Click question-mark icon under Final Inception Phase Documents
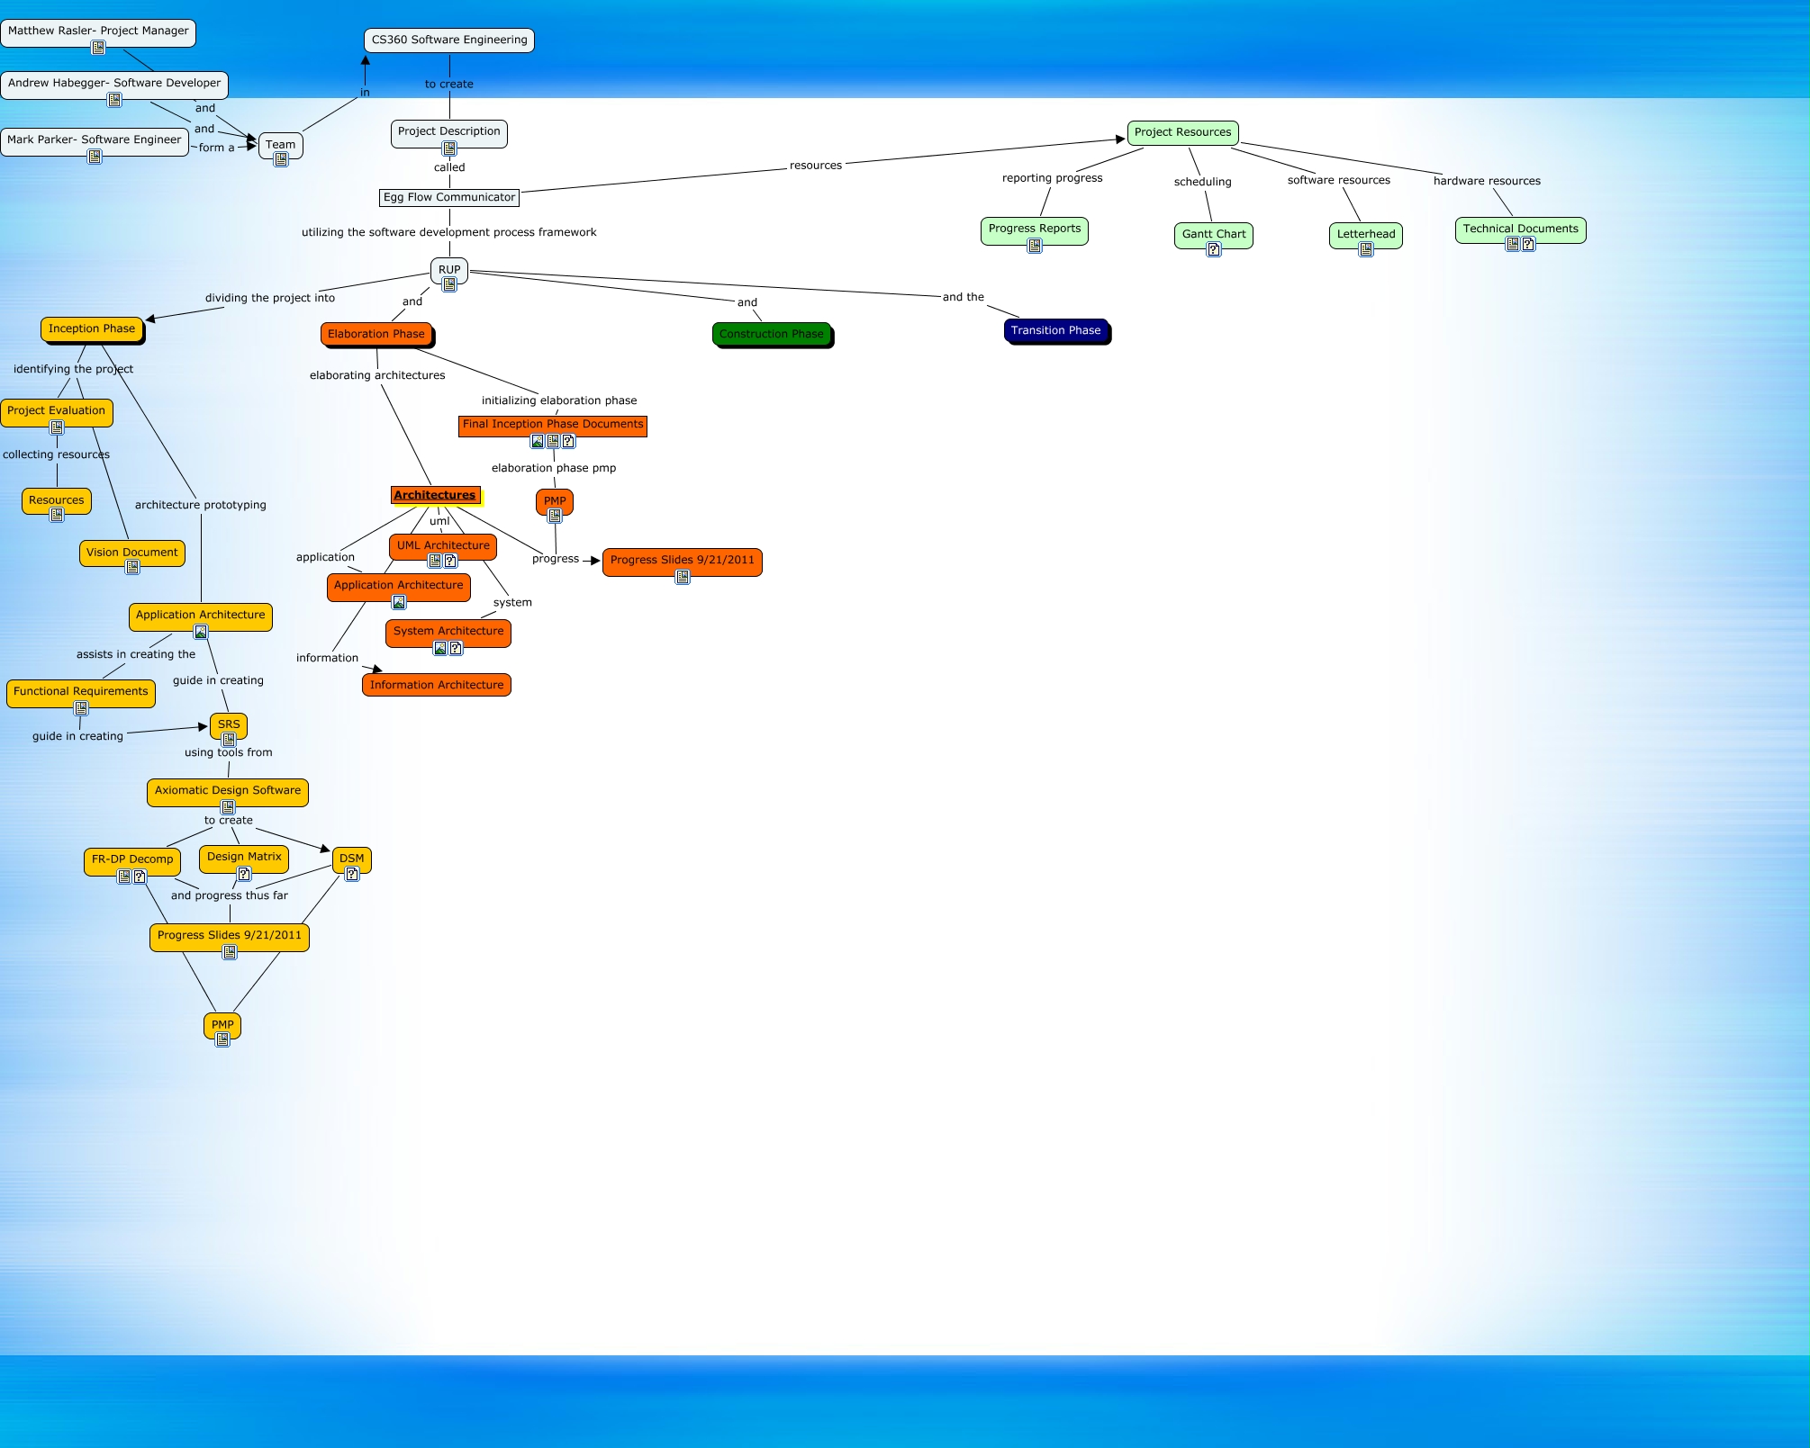 click(568, 441)
